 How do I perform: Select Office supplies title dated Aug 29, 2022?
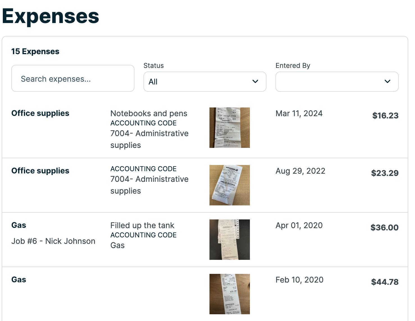[40, 171]
